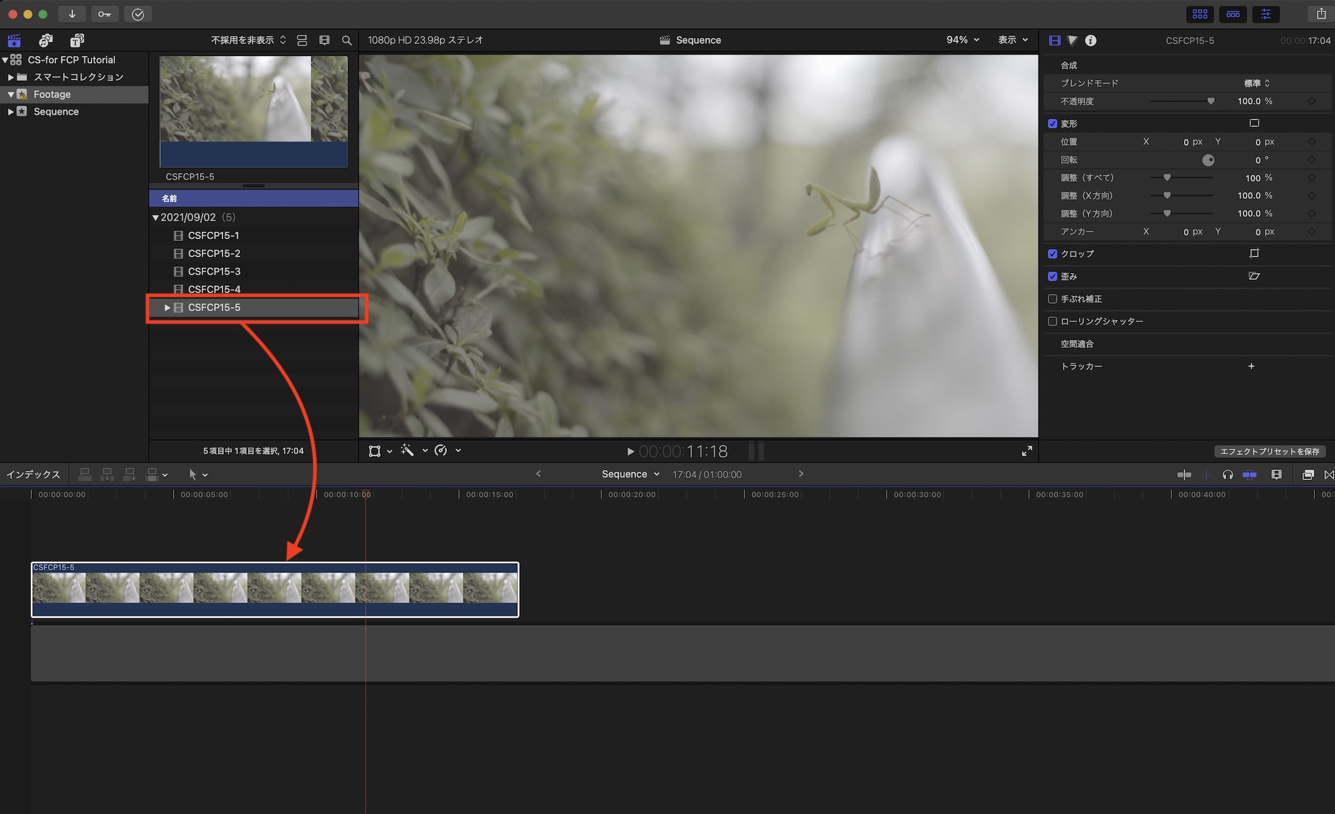Enable 手ぶれ補正 (stabilization) checkbox
The width and height of the screenshot is (1335, 814).
tap(1053, 298)
